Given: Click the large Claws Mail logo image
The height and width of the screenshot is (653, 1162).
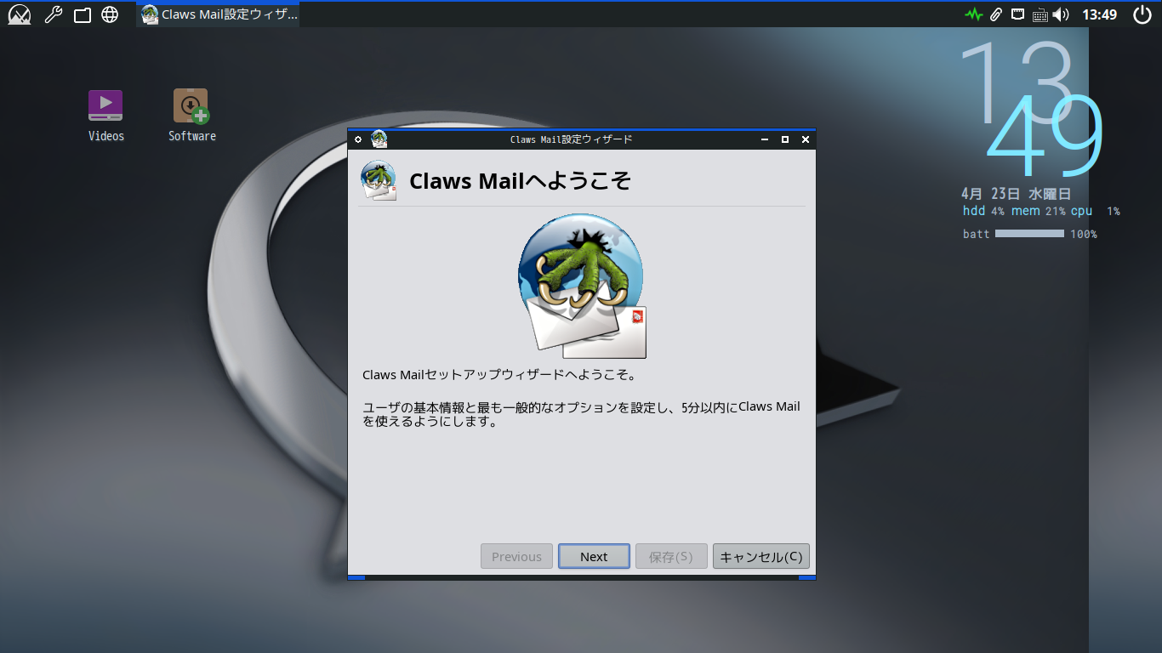Looking at the screenshot, I should (x=582, y=286).
